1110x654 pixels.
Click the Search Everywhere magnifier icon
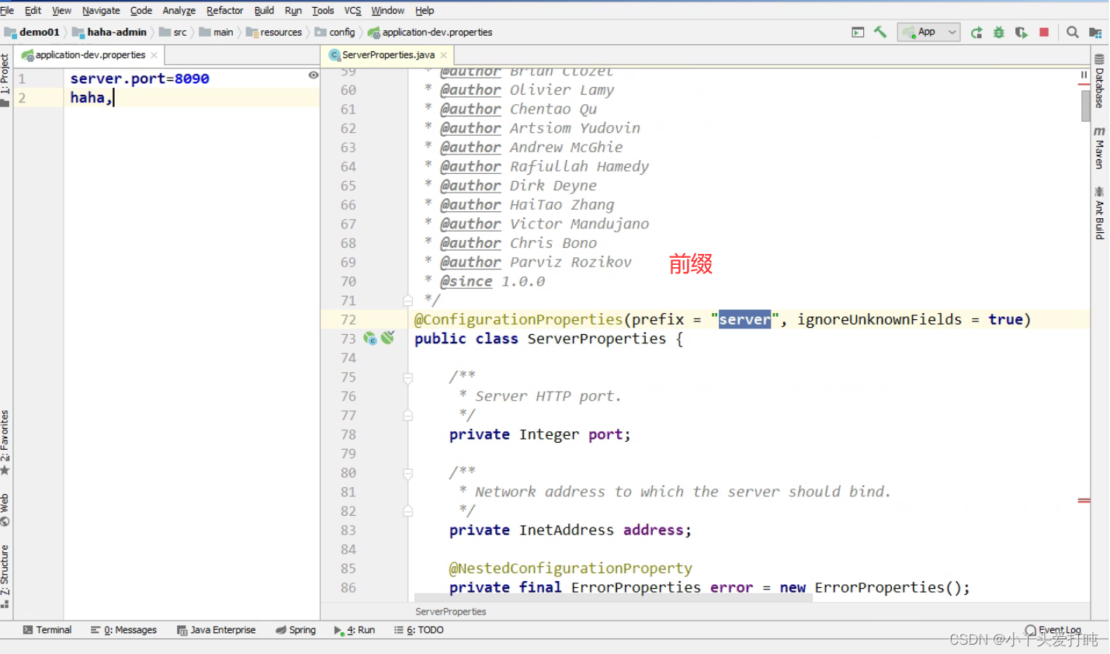(x=1072, y=32)
